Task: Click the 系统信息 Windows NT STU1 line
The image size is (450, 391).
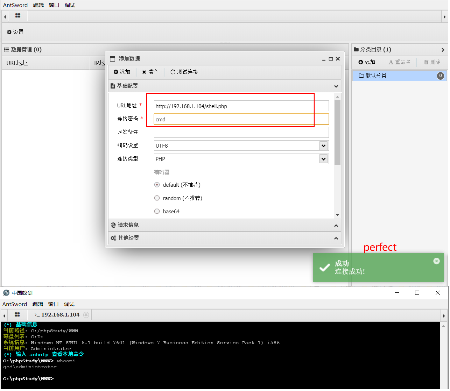Action: tap(141, 342)
